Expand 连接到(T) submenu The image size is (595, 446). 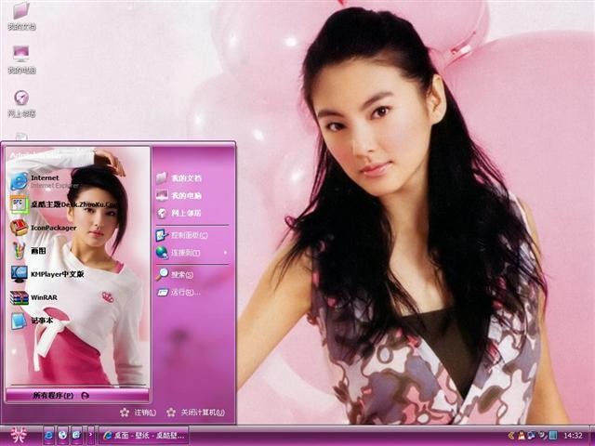point(192,253)
